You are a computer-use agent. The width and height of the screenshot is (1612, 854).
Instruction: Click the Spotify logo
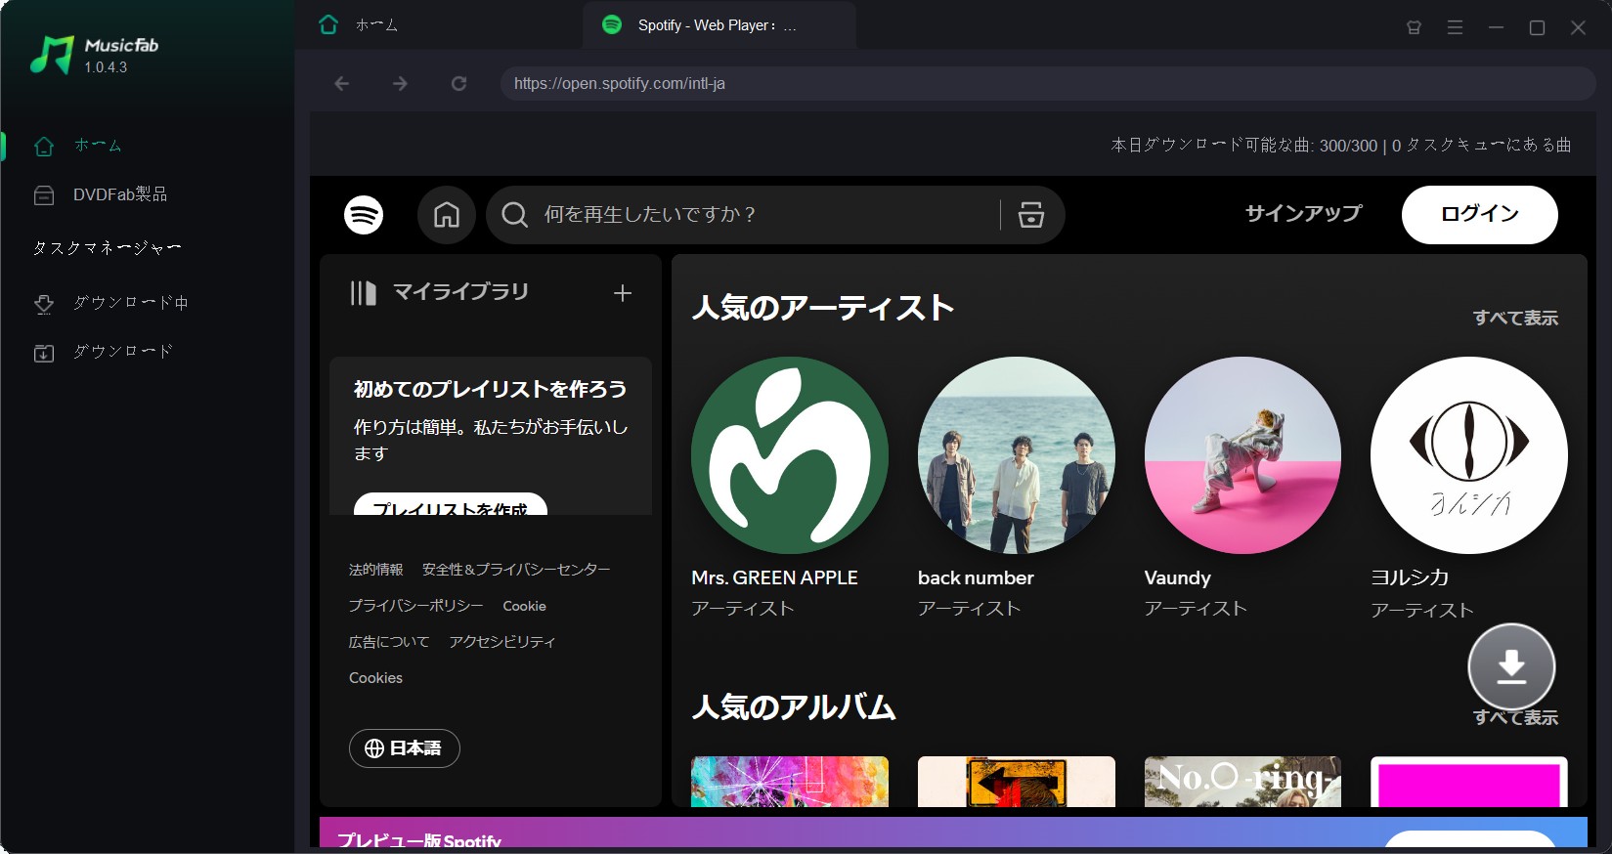tap(364, 214)
